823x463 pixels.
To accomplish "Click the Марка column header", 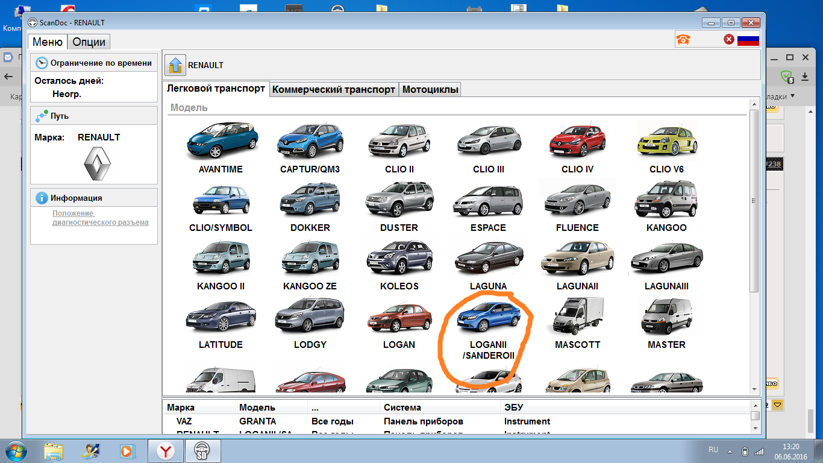I will click(x=181, y=408).
